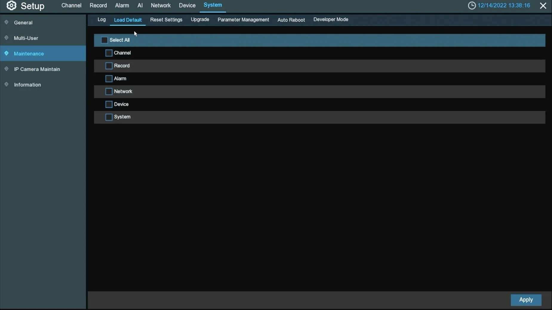Click the bullet icon beside IP Camera Maintain
Viewport: 552px width, 310px height.
7,69
